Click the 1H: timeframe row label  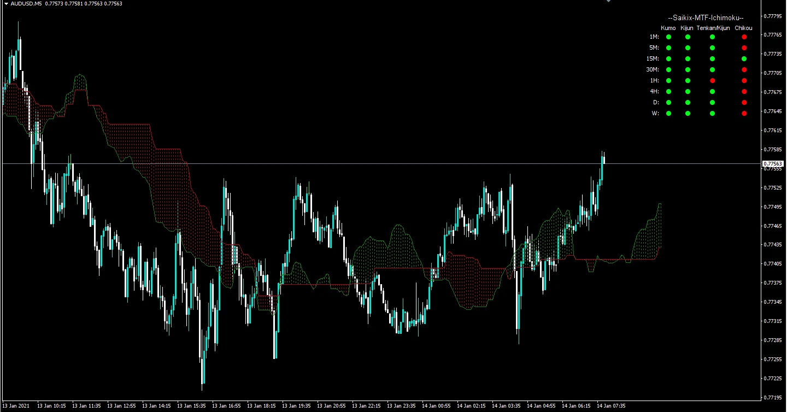(654, 80)
